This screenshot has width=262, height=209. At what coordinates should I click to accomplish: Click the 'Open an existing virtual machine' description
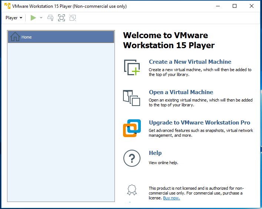click(x=200, y=102)
